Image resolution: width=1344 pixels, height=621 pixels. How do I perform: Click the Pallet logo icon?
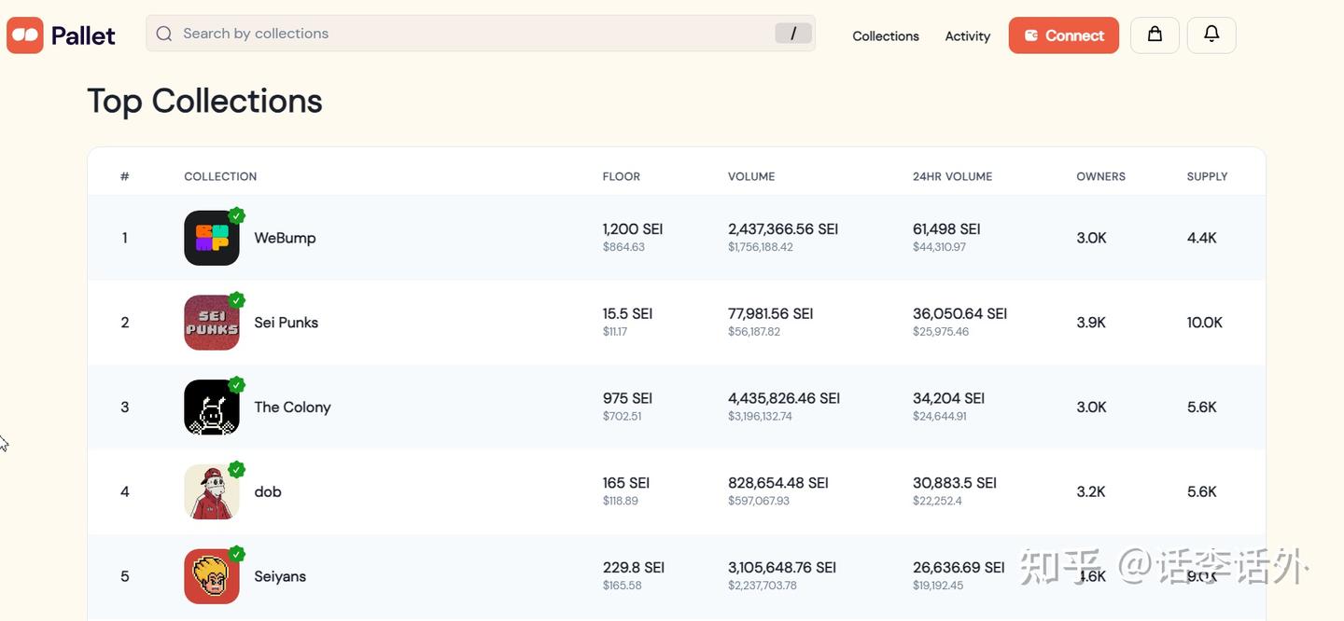click(x=25, y=35)
